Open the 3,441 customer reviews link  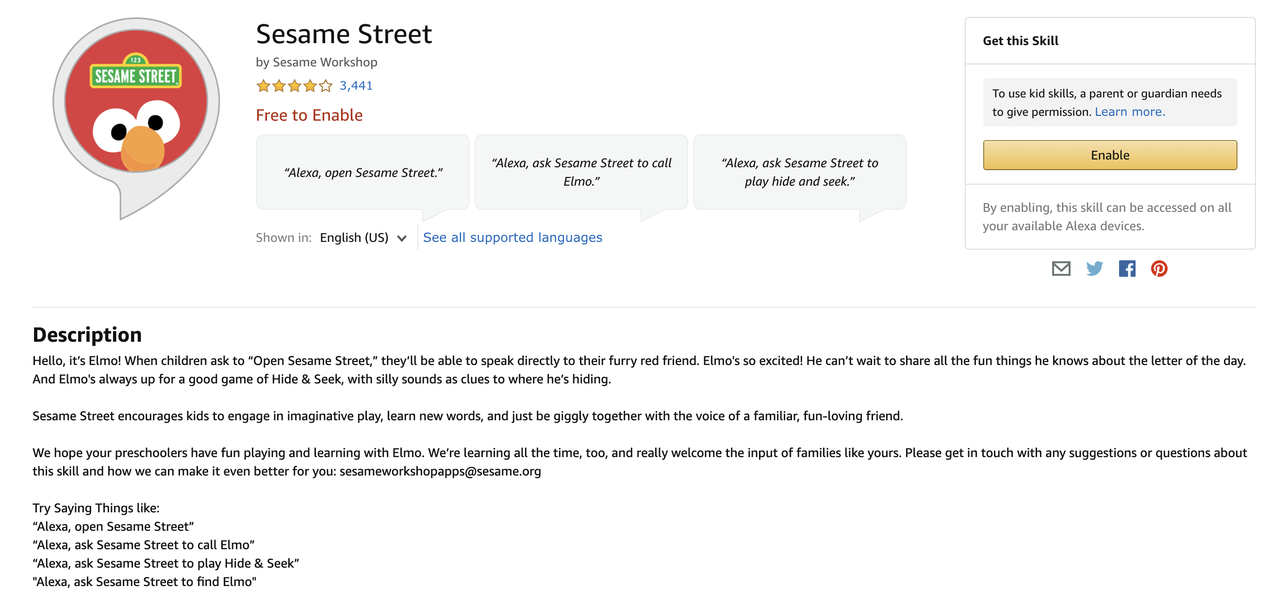click(x=356, y=86)
